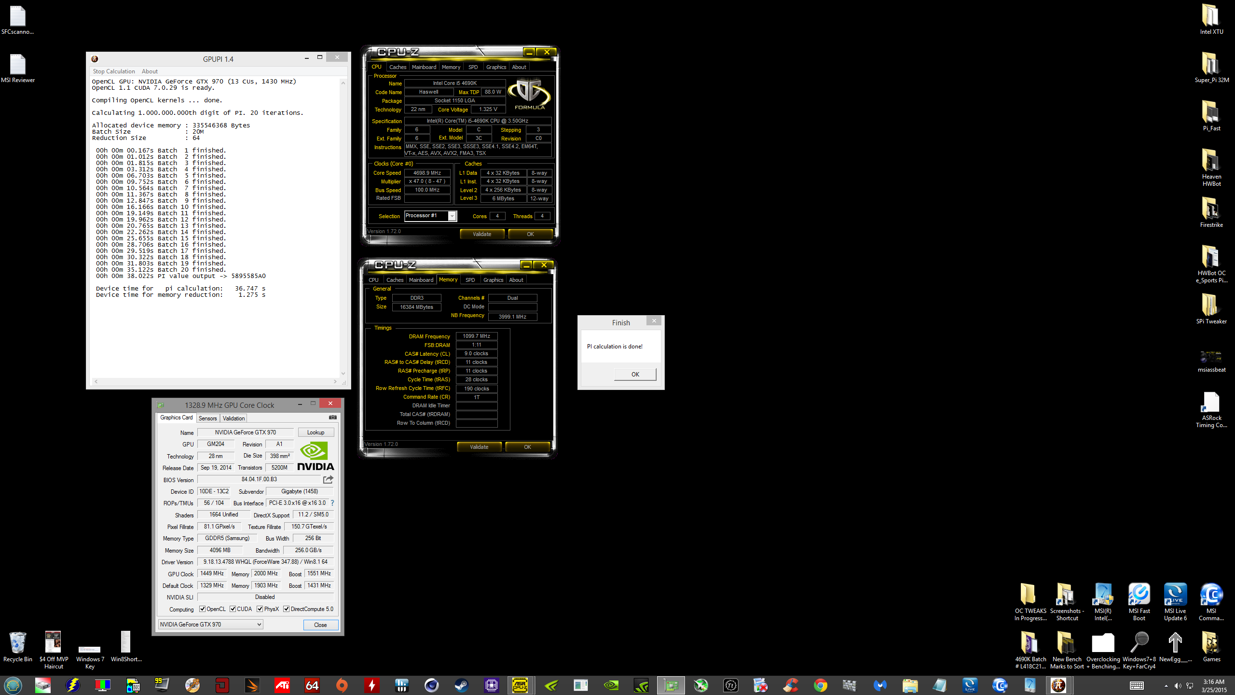Click the Origin icon in the taskbar
The height and width of the screenshot is (695, 1235).
[342, 685]
